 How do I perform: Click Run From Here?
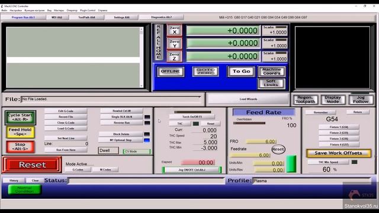(x=66, y=150)
